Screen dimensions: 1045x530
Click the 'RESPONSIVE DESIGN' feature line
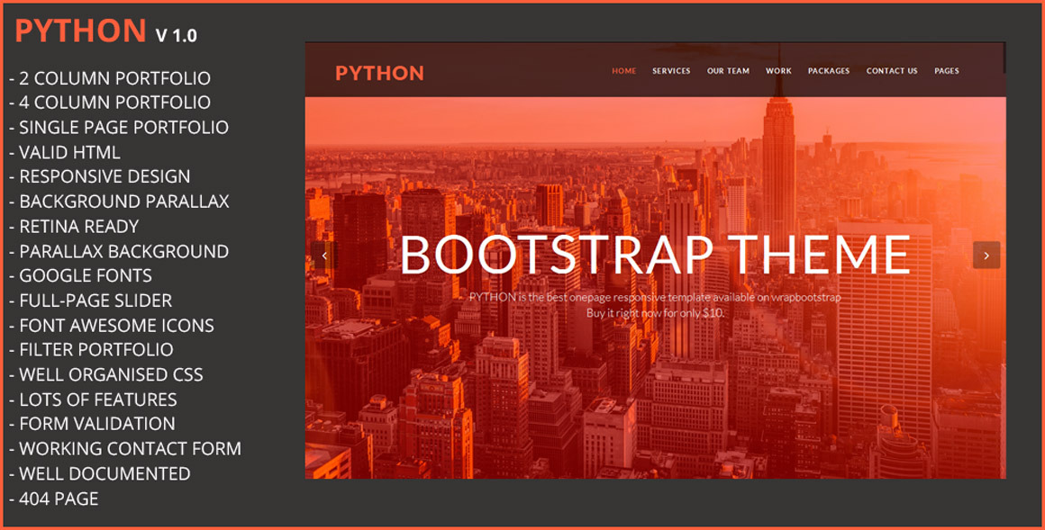coord(100,176)
